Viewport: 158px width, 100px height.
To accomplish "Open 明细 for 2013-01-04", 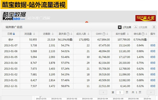I will click(153, 63).
